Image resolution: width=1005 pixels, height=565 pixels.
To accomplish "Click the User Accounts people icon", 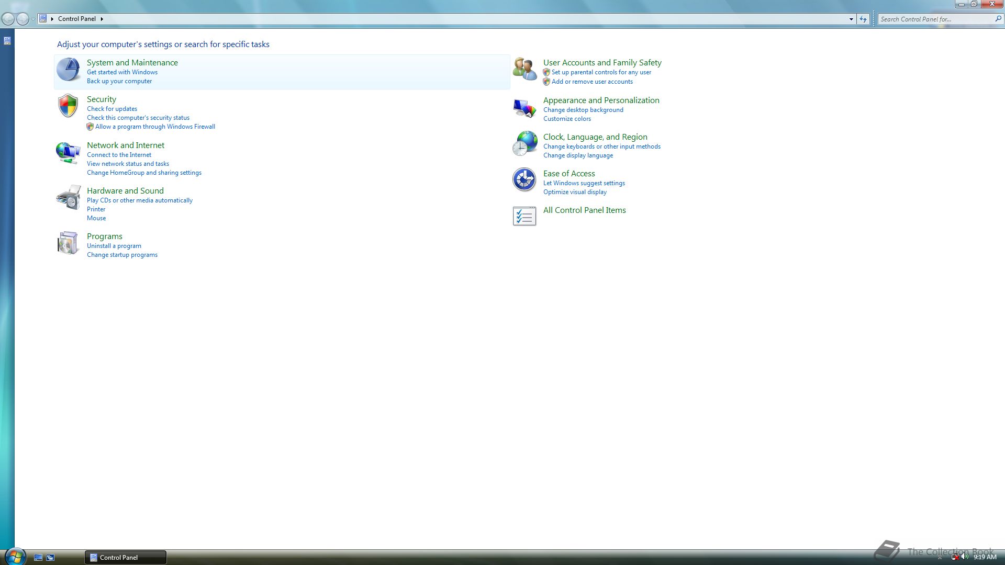I will tap(524, 69).
